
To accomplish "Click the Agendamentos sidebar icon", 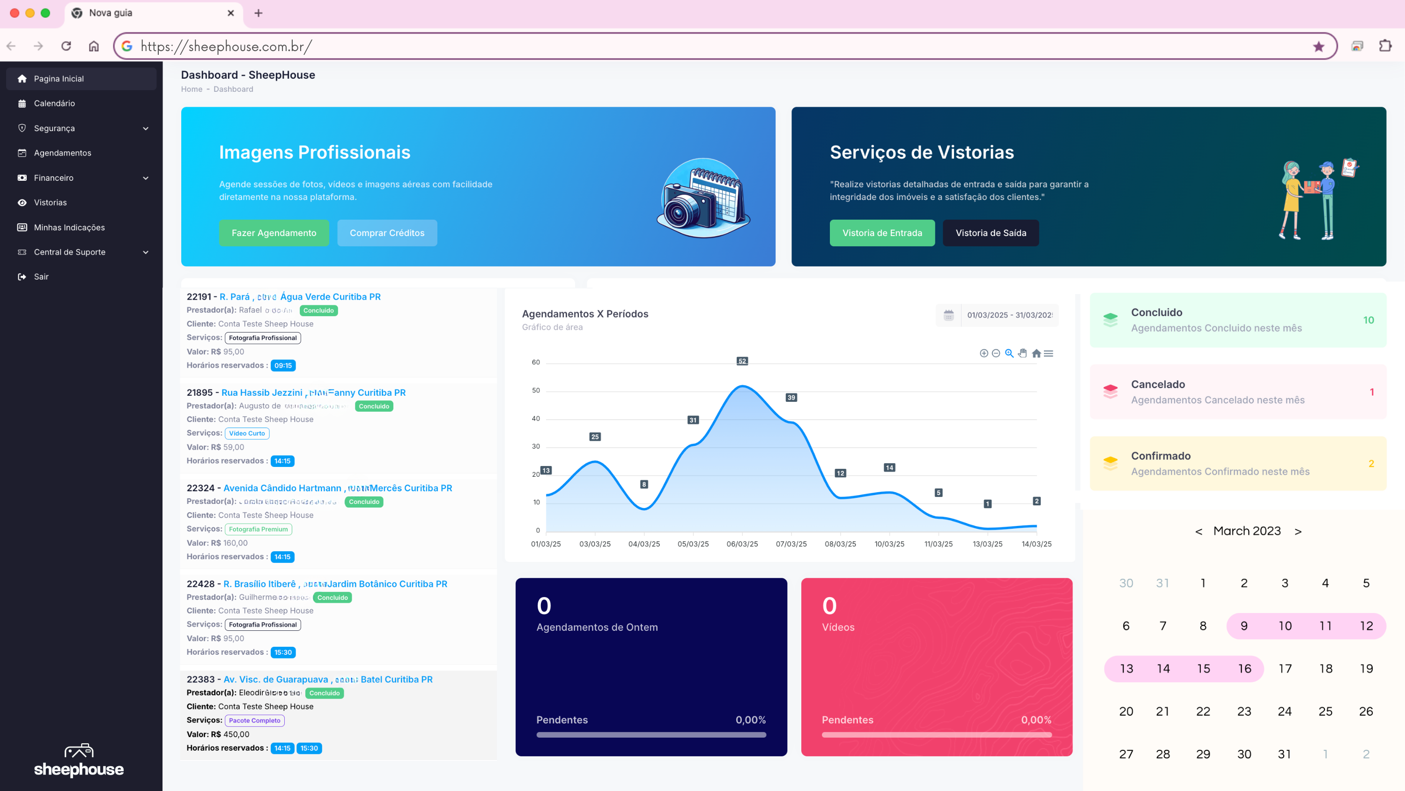I will click(22, 153).
